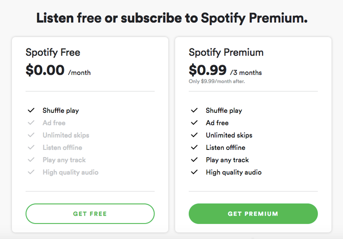
Task: Click the GET FREE button
Action: [x=90, y=213]
